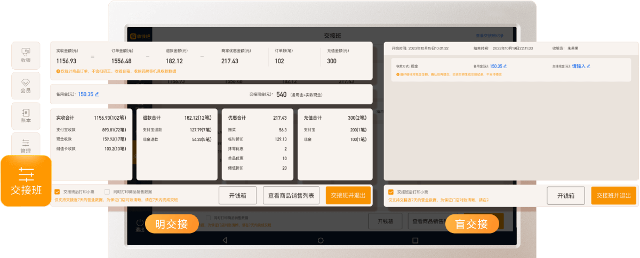Open the 账本 ledger sidebar icon
The image size is (640, 258).
point(26,116)
